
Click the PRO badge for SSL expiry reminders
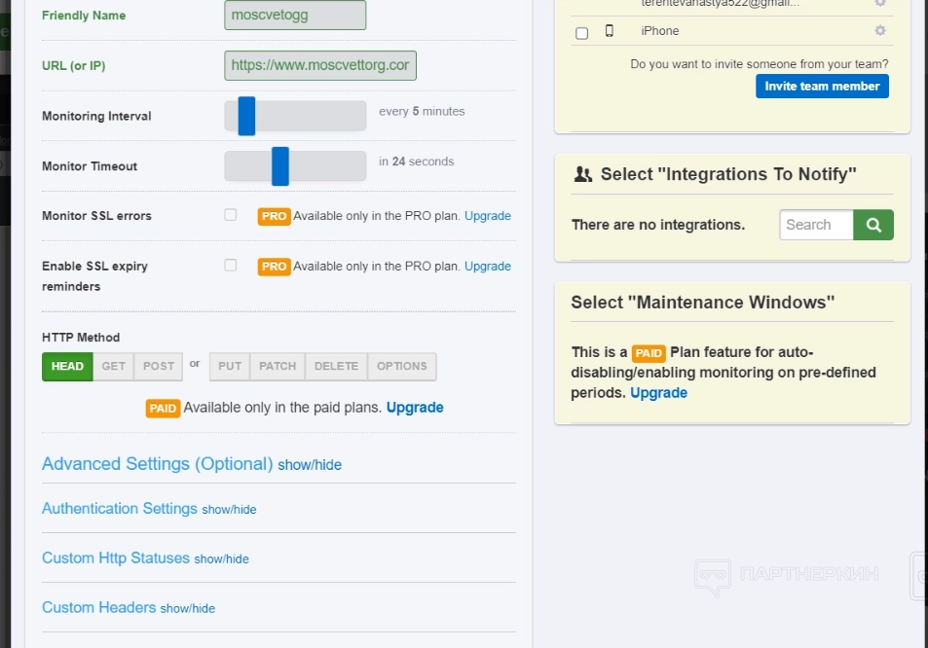274,267
